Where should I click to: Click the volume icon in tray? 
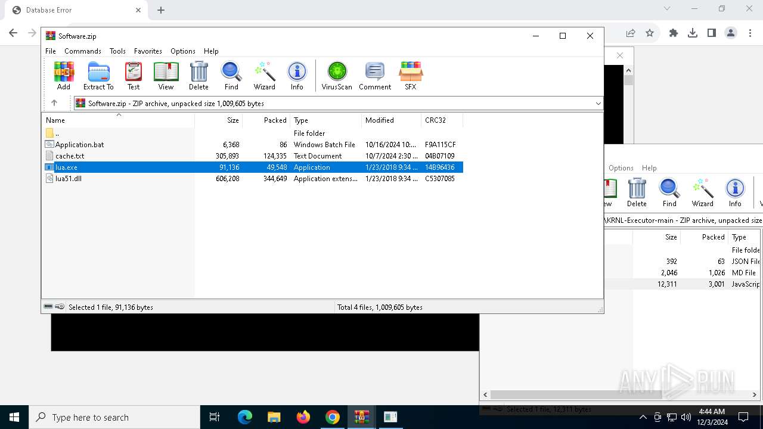(x=686, y=417)
